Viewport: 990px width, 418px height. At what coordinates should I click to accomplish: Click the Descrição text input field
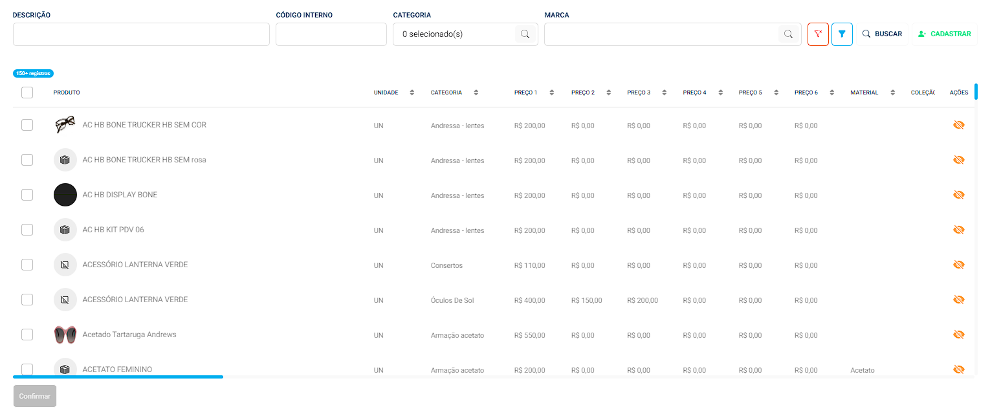click(141, 34)
